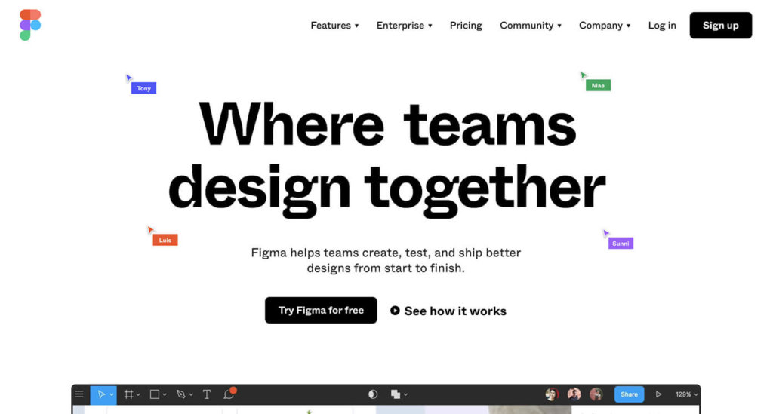Expand the Company menu
Image resolution: width=773 pixels, height=414 pixels.
tap(605, 26)
